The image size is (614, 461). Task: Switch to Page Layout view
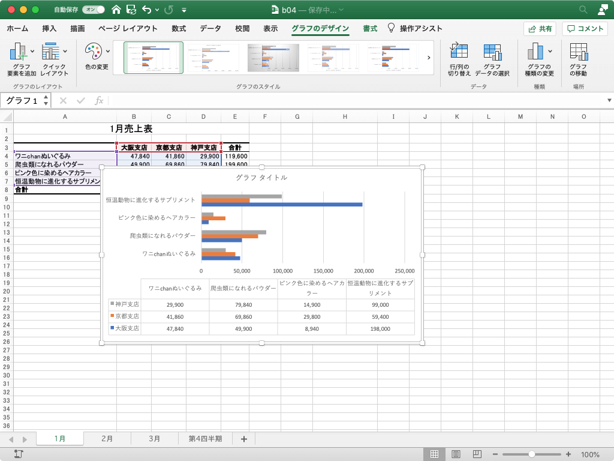[x=456, y=454]
